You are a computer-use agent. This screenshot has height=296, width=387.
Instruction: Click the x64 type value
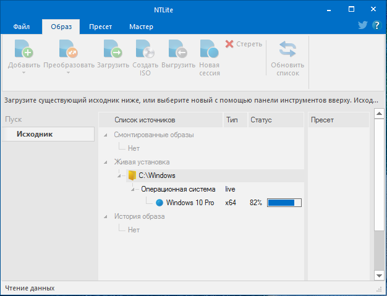[231, 203]
